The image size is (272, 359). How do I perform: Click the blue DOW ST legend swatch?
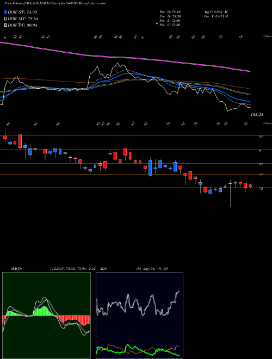[5, 12]
